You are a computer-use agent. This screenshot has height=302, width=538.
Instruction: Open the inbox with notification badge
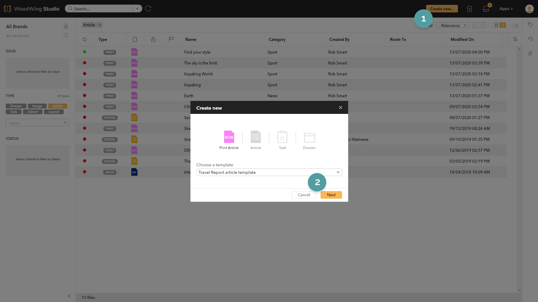[x=486, y=9]
